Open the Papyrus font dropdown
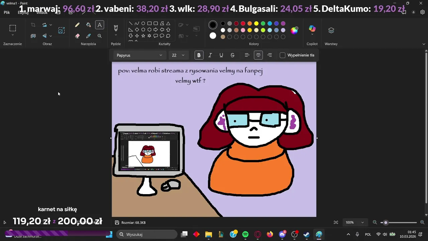Viewport: 428px width, 241px height. (x=139, y=55)
